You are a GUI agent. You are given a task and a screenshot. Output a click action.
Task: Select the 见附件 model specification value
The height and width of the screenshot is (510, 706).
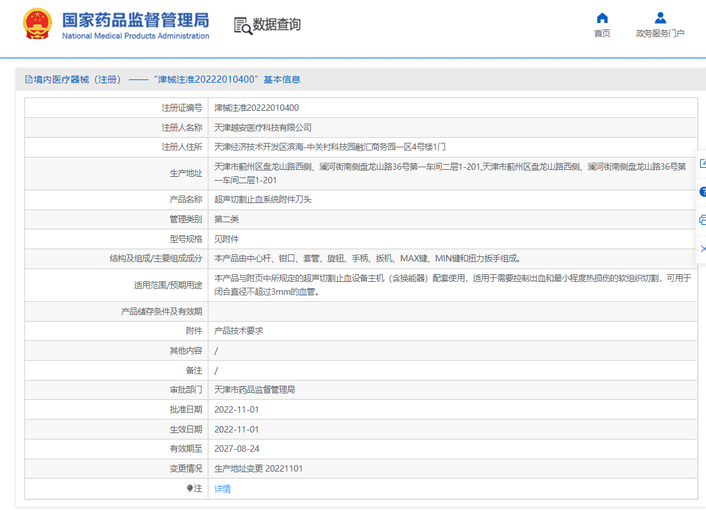pos(226,239)
